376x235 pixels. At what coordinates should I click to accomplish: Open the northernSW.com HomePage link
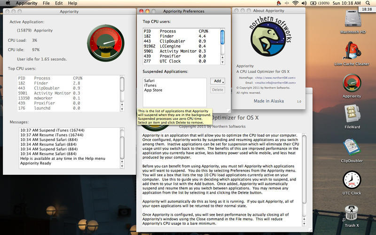coord(275,78)
